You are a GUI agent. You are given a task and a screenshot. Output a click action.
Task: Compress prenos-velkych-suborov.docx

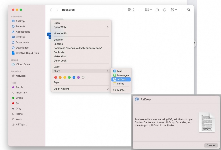[81, 48]
